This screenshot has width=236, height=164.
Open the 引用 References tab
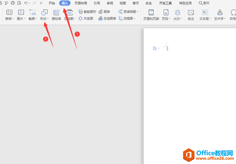(x=97, y=3)
